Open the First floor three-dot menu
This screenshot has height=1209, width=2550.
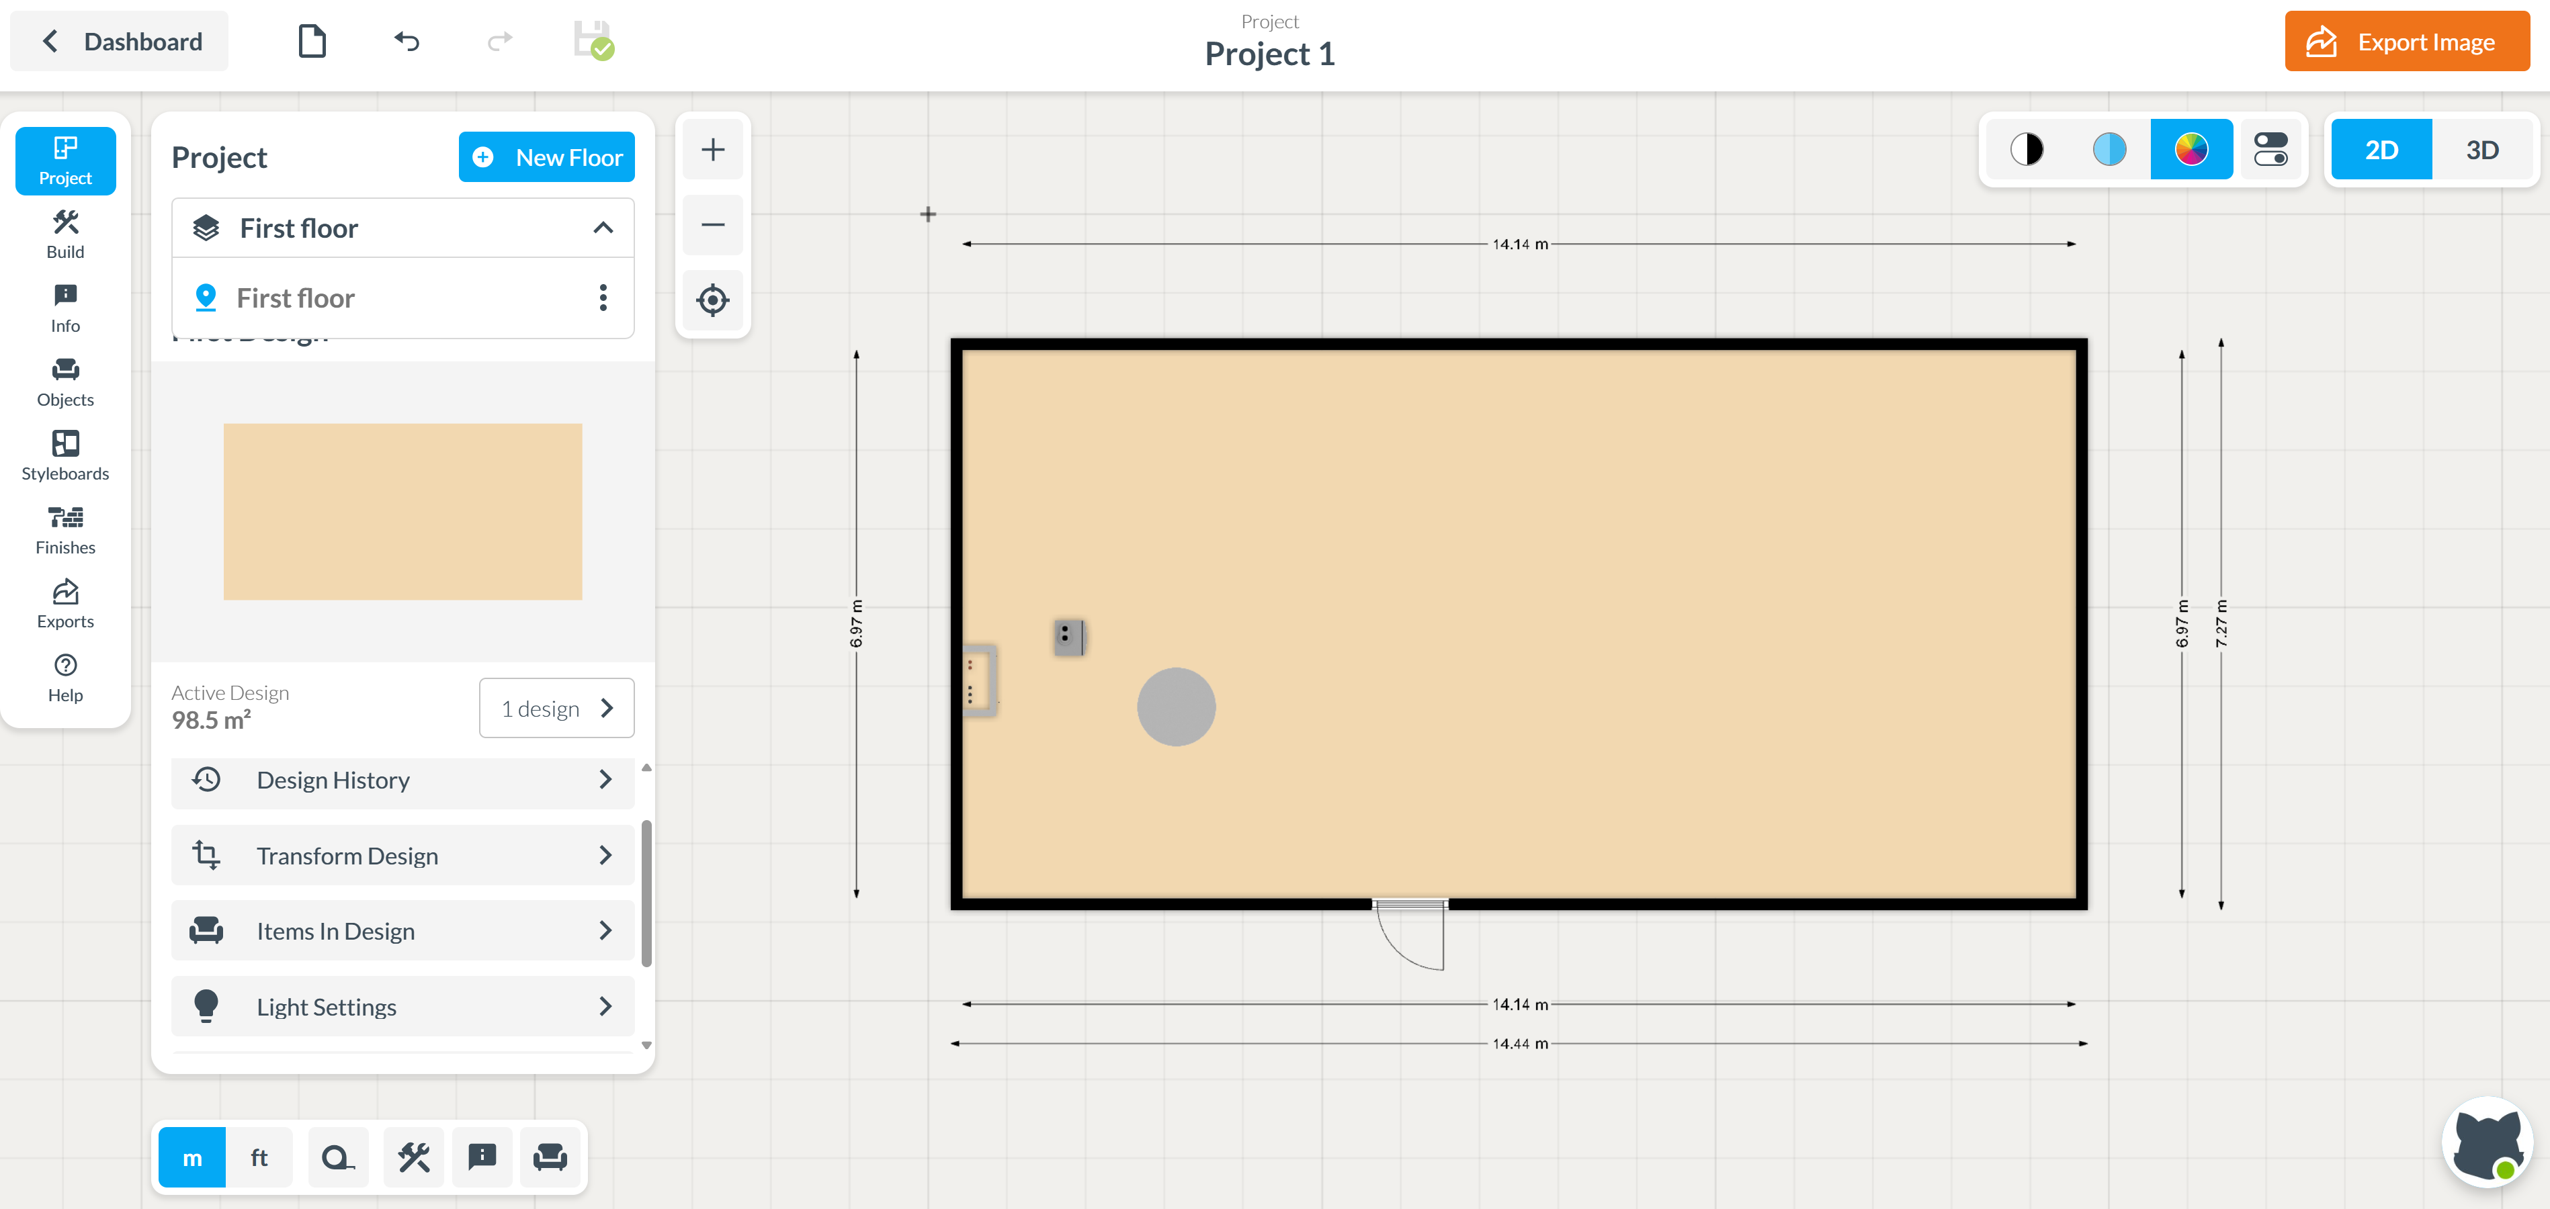tap(603, 298)
